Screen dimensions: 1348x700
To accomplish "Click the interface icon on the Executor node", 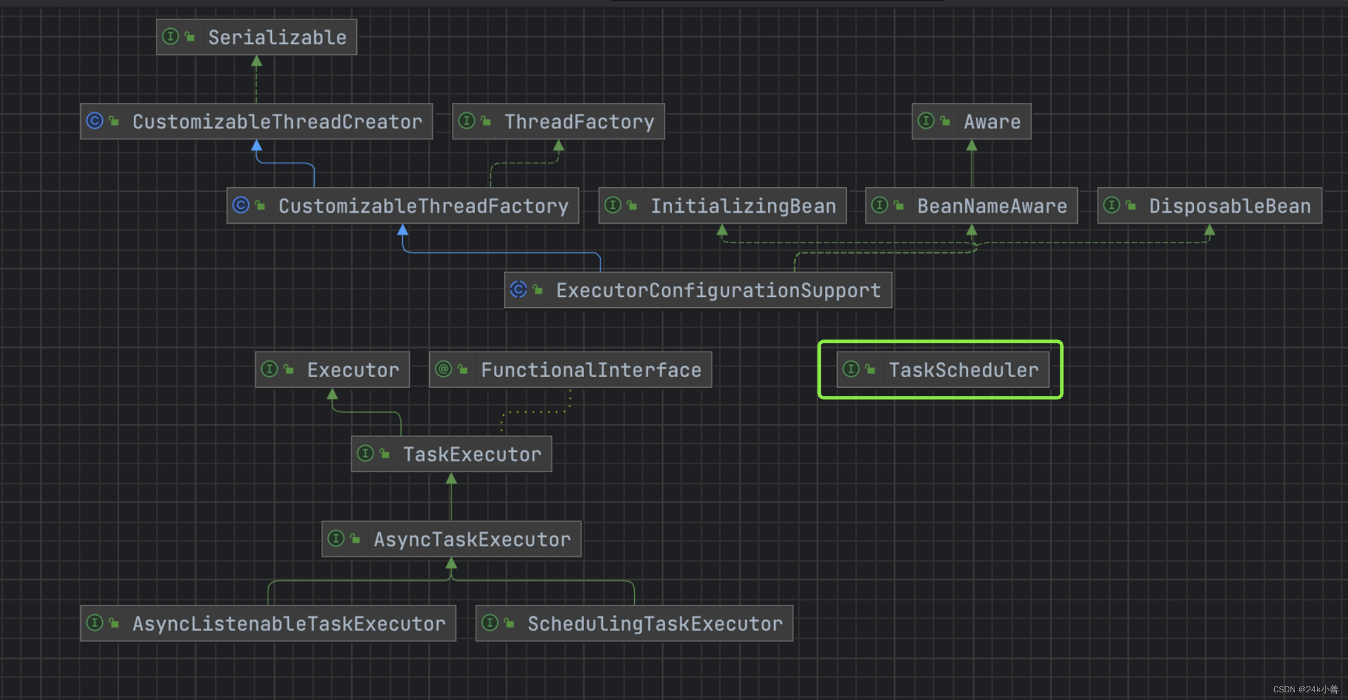I will pyautogui.click(x=269, y=369).
